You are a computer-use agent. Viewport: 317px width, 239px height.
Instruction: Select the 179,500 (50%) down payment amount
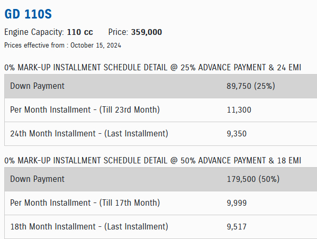(253, 179)
